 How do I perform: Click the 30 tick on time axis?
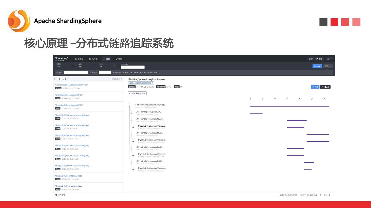324,99
